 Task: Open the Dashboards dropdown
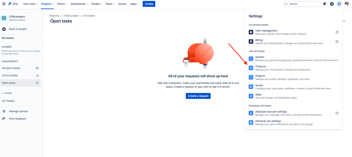click(x=79, y=4)
